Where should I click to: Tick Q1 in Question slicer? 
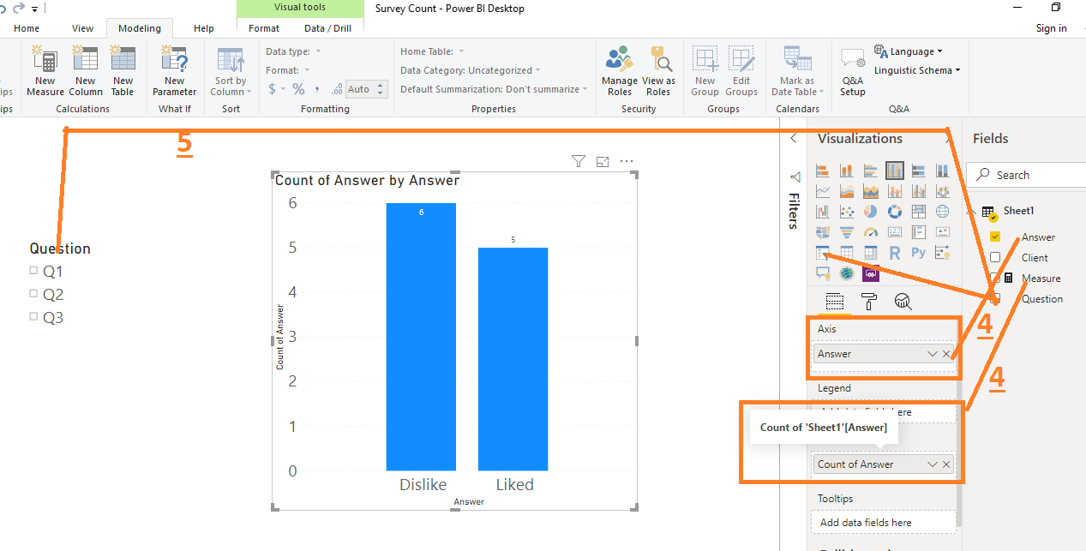(x=34, y=271)
